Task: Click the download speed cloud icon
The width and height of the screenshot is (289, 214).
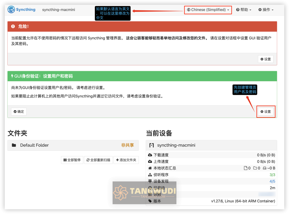Action: (x=150, y=155)
